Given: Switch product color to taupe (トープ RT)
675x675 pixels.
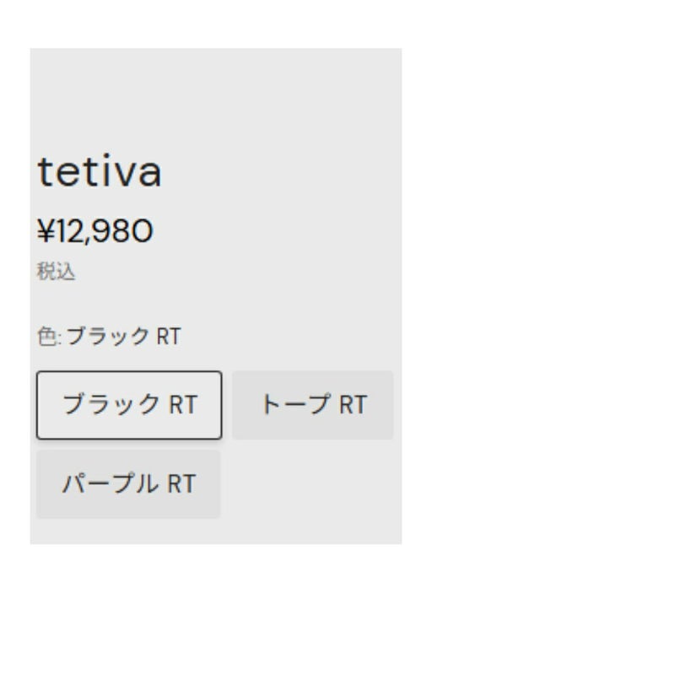Looking at the screenshot, I should click(x=312, y=405).
